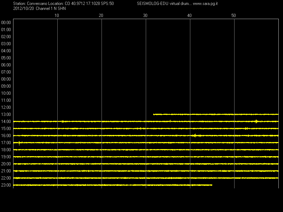Click the 18:00 hour label
Screen dimensions: 283x212
6,149
